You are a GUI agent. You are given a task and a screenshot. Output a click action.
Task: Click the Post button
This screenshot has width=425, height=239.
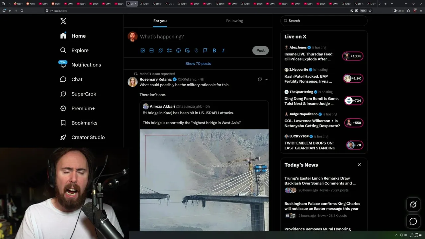tap(260, 50)
